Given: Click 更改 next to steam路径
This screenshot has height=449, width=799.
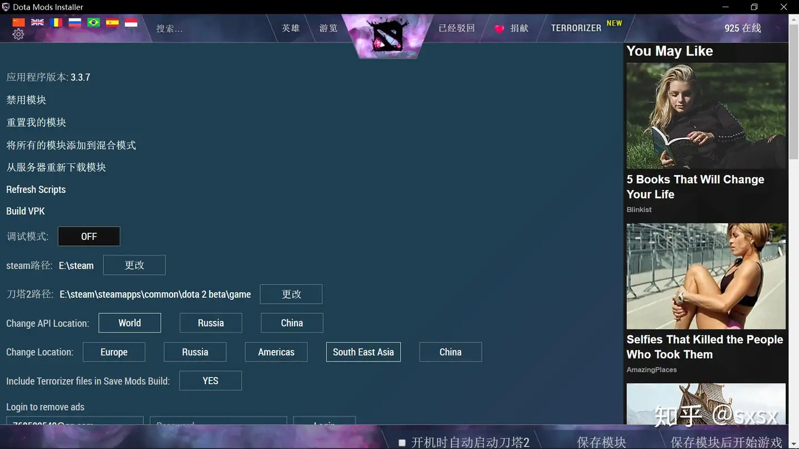Looking at the screenshot, I should [134, 265].
